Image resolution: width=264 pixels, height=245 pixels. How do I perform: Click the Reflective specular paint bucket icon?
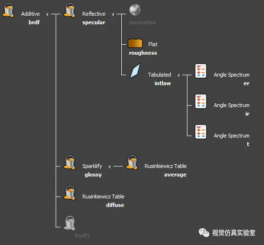[x=69, y=10]
